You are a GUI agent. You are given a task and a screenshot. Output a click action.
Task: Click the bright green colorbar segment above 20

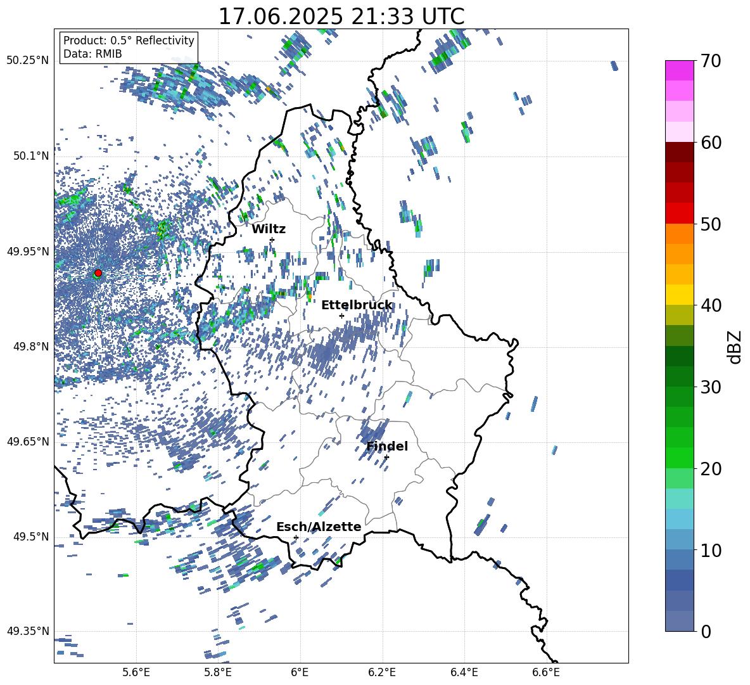coord(680,458)
